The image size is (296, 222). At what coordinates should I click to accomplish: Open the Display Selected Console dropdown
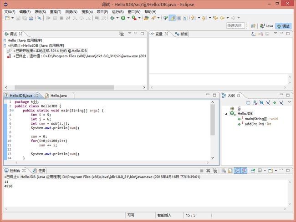pyautogui.click(x=265, y=171)
